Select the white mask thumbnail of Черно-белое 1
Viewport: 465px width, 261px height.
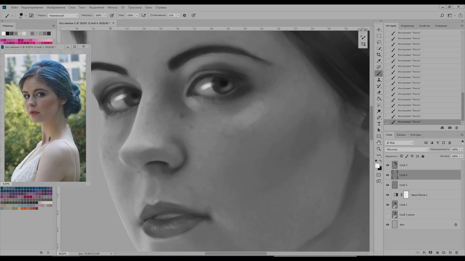coord(406,195)
